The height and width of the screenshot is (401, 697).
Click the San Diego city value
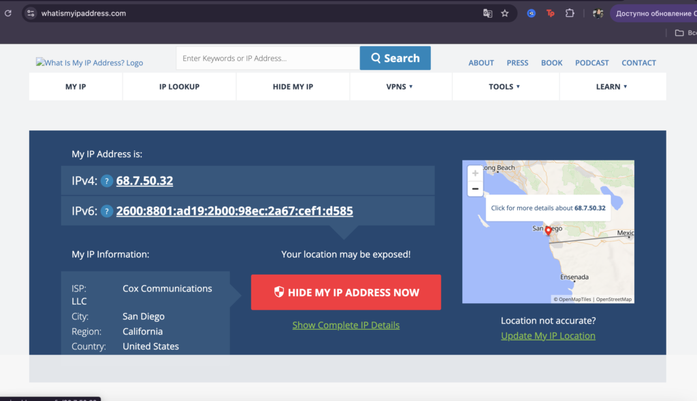144,316
